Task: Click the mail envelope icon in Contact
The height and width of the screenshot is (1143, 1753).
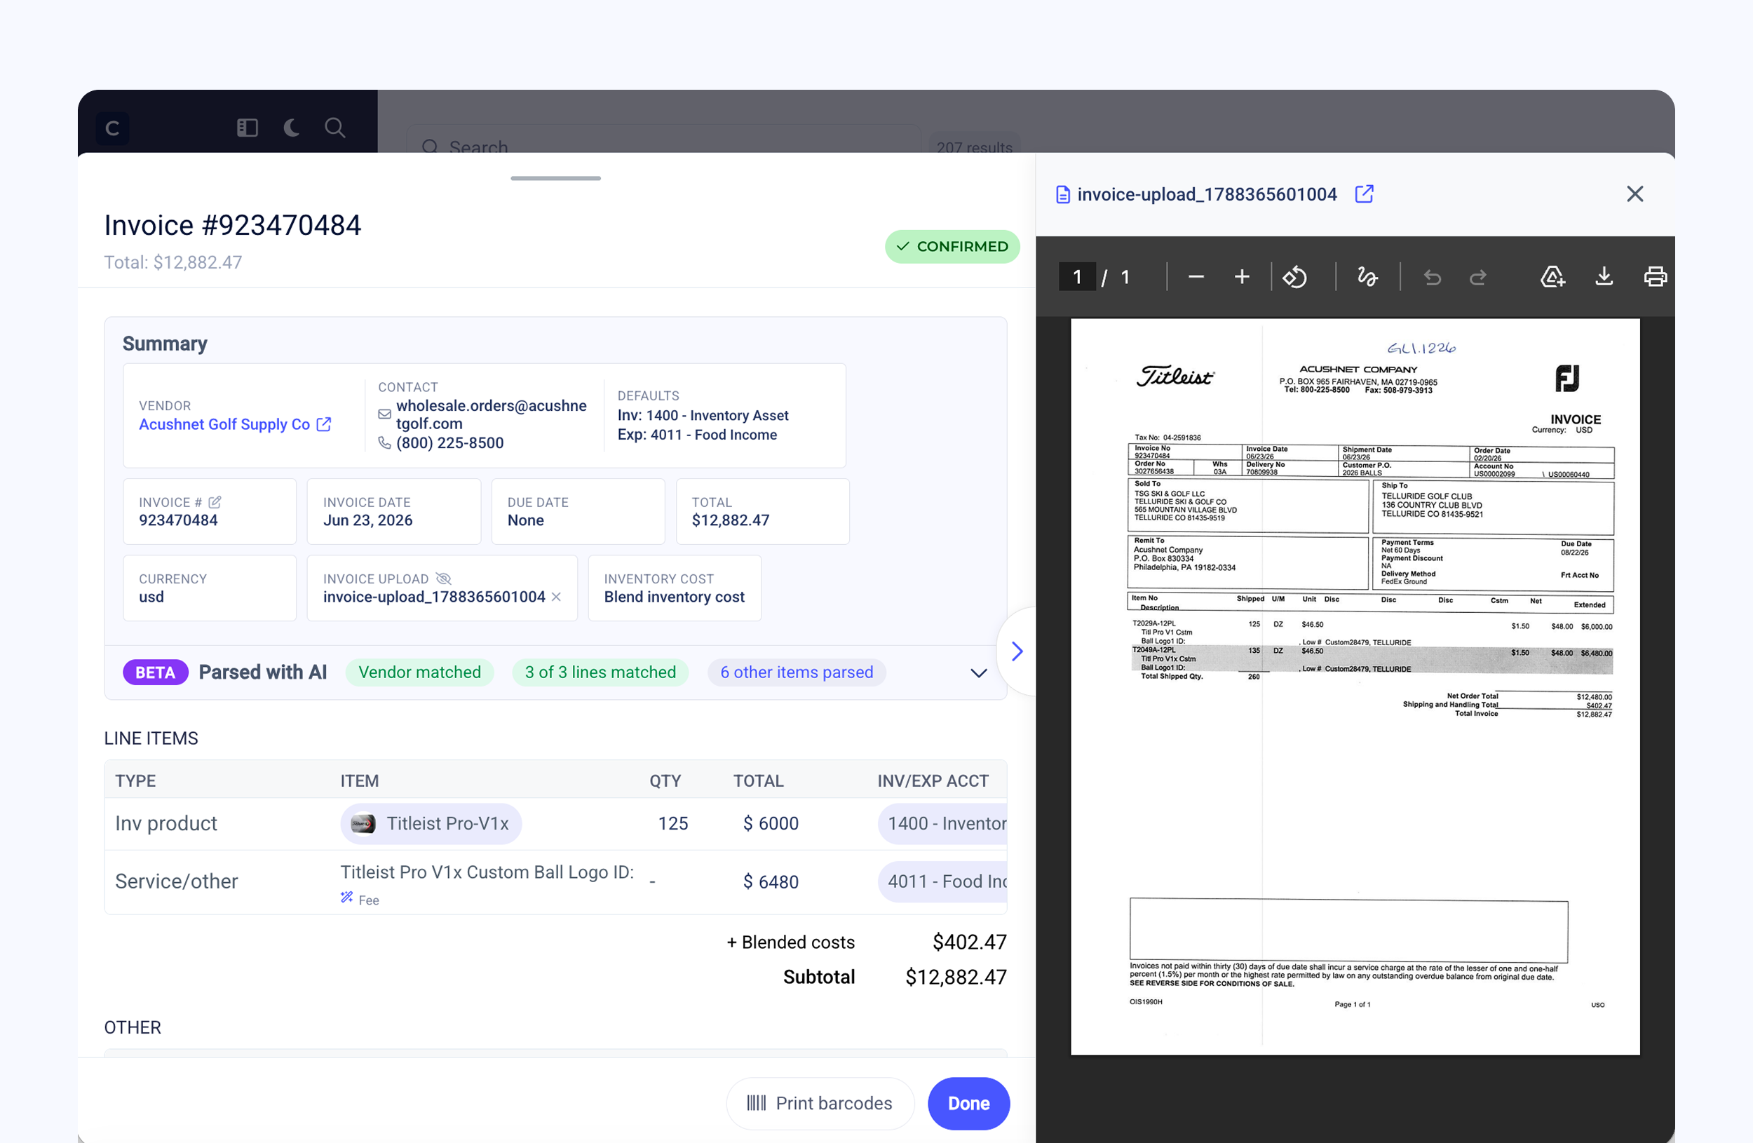Action: (x=384, y=414)
